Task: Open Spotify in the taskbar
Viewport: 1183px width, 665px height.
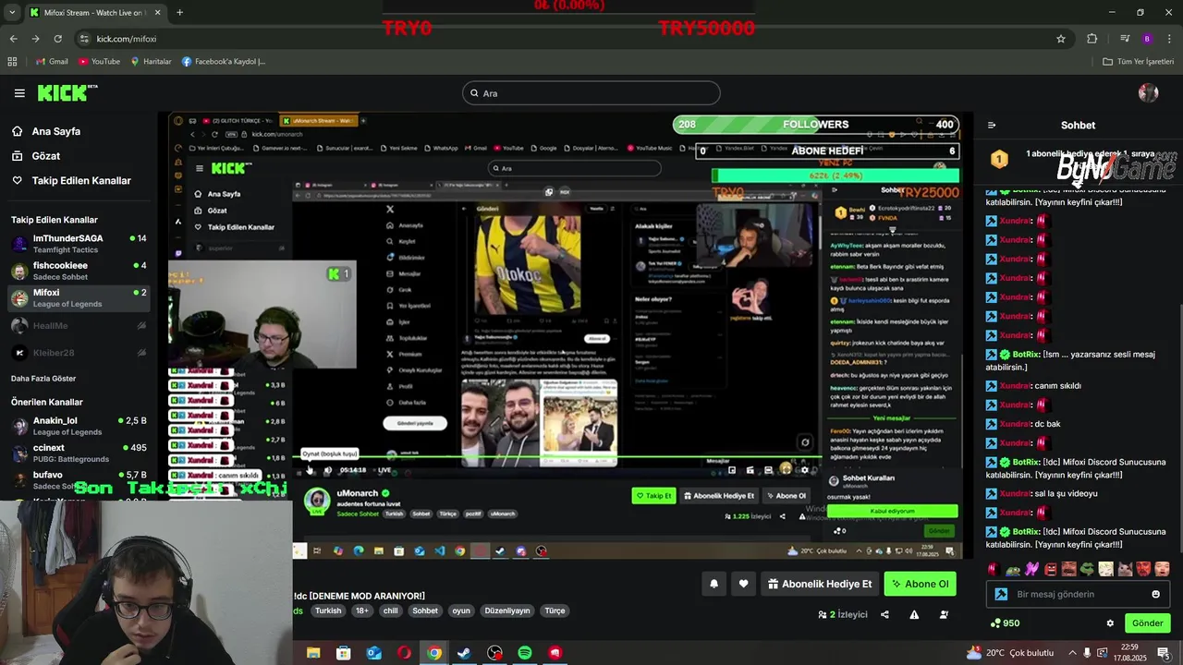Action: [525, 653]
